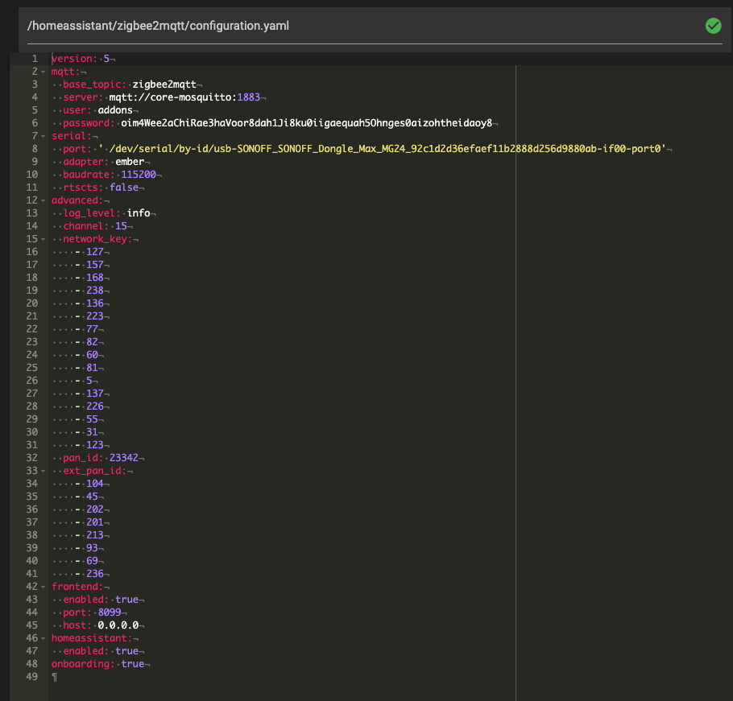Collapse the mqtt section fold arrow

point(43,72)
